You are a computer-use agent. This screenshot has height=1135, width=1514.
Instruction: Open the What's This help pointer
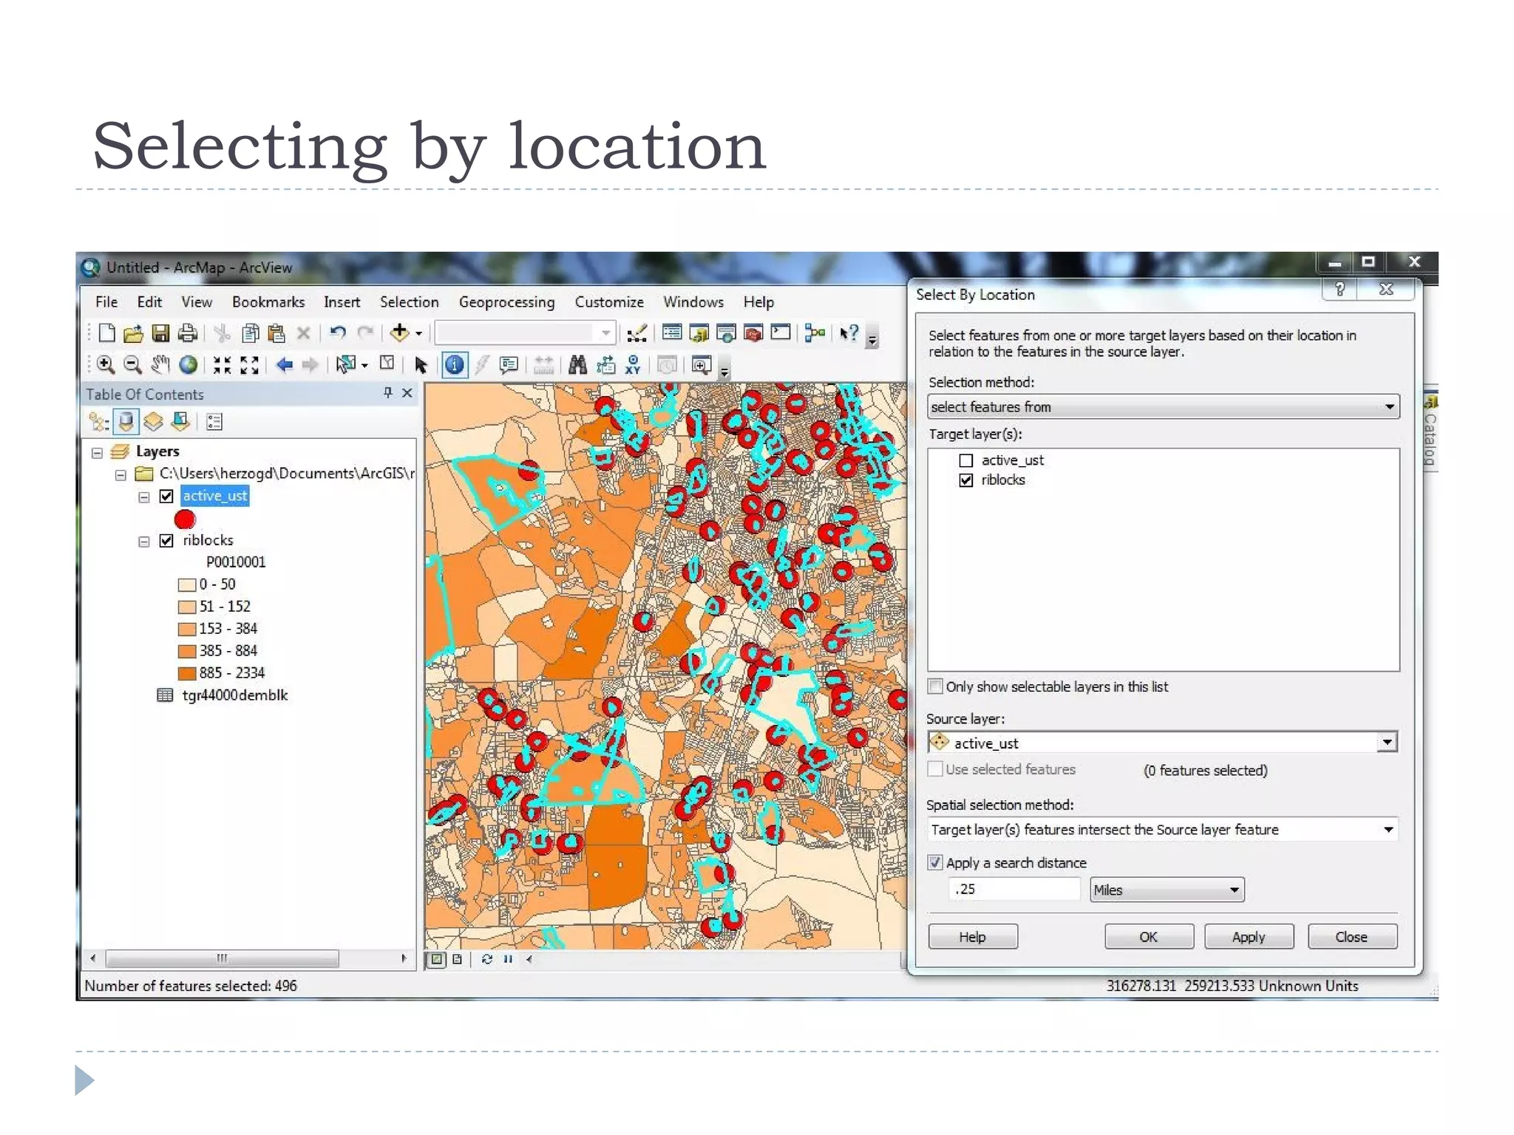[849, 333]
